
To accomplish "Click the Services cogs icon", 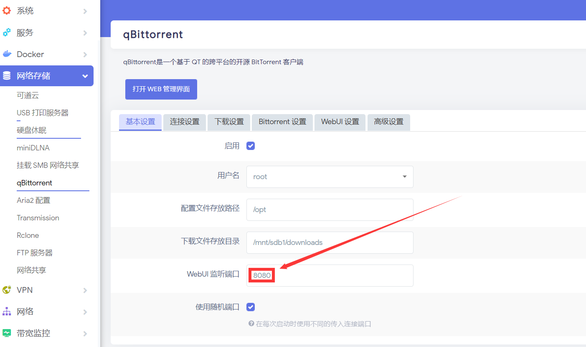I will pos(7,32).
